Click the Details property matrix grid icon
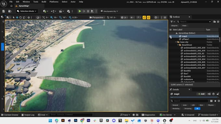The width and height of the screenshot is (221, 124). tap(211, 101)
